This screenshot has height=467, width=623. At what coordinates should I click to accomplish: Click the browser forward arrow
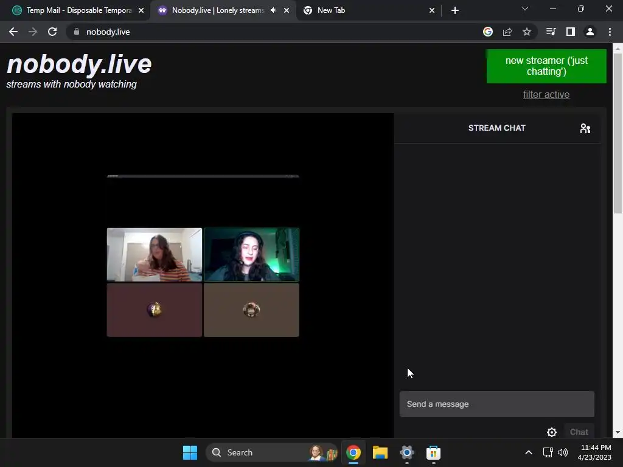(x=33, y=32)
